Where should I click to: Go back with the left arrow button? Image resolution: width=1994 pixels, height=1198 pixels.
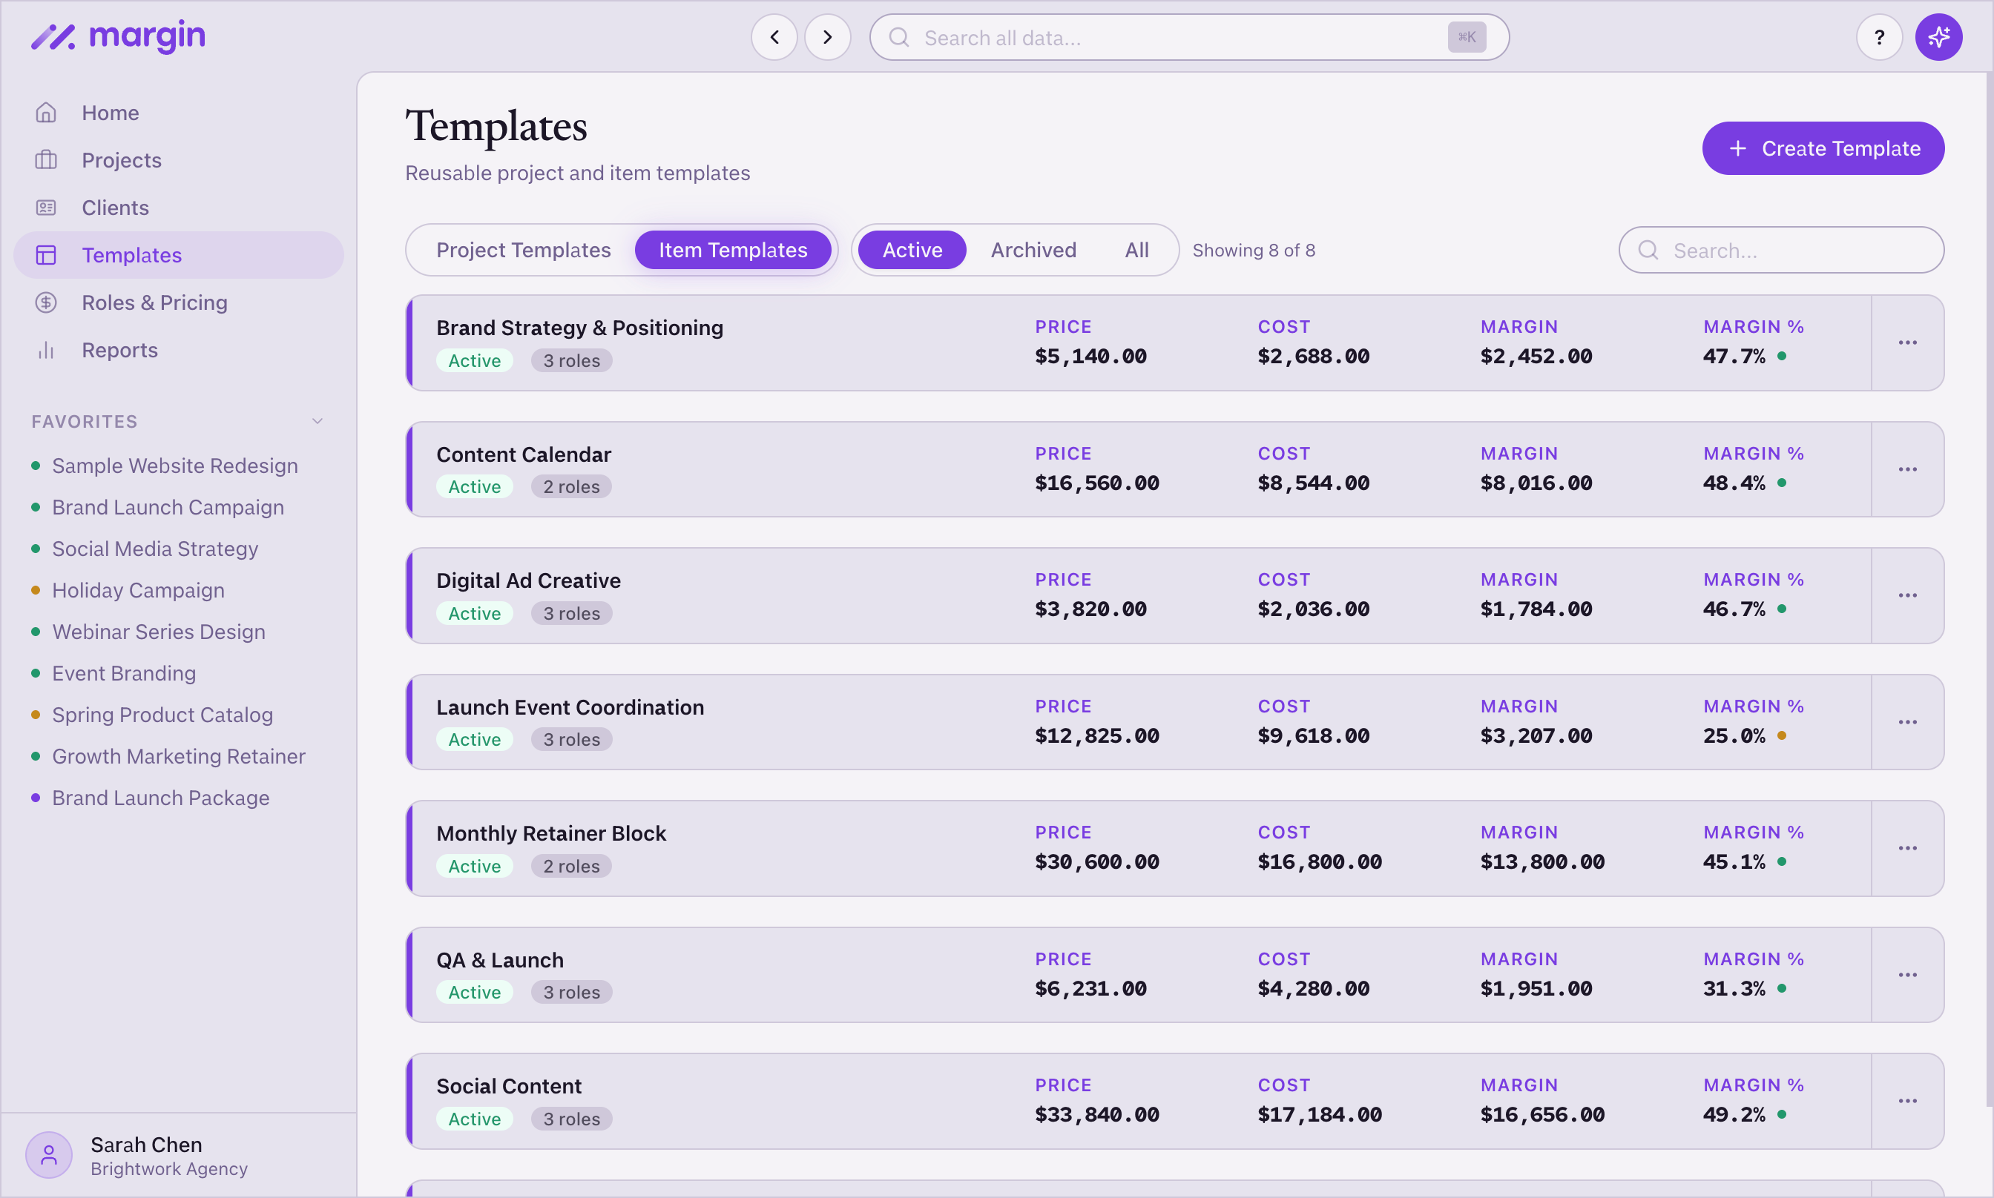(774, 37)
